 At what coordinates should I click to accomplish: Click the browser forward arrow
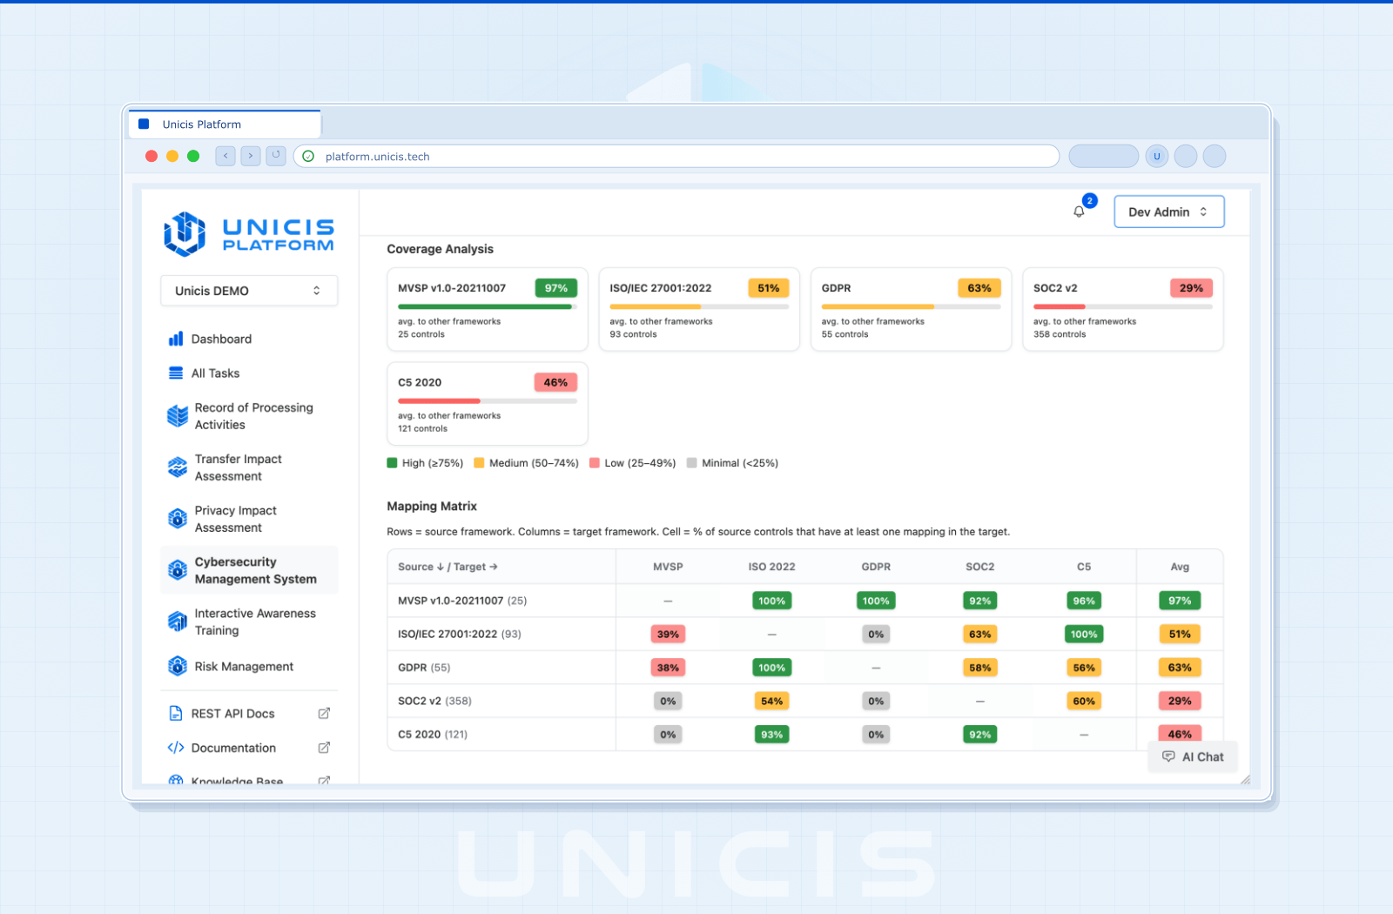pyautogui.click(x=251, y=156)
